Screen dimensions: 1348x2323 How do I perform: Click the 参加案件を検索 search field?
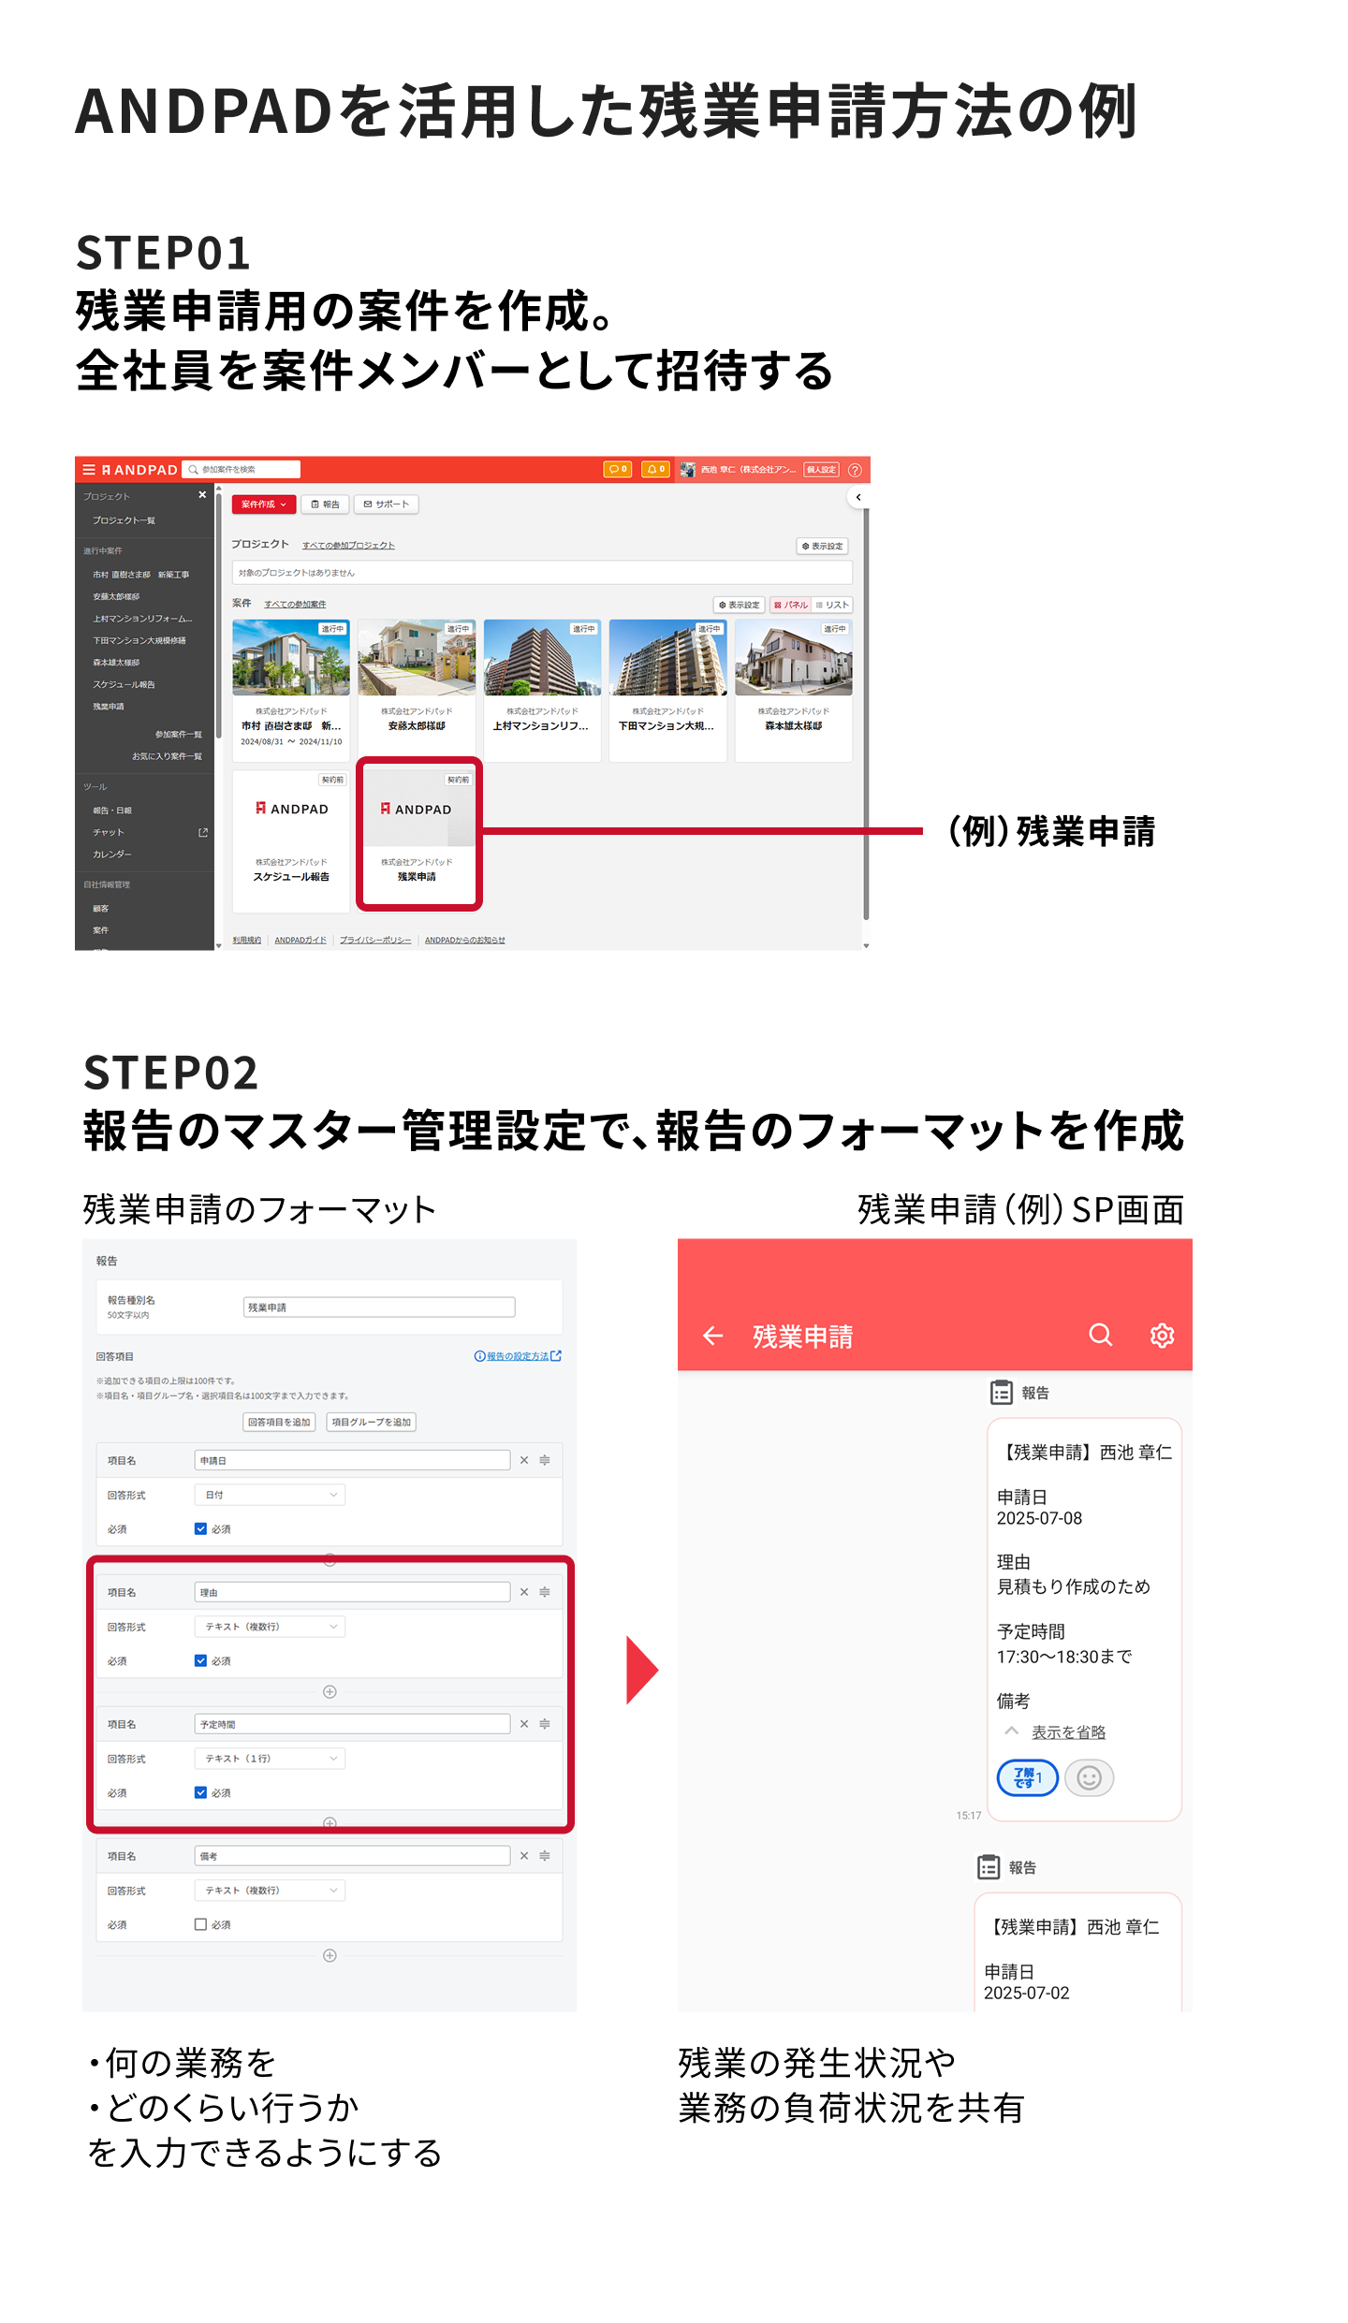coord(242,469)
